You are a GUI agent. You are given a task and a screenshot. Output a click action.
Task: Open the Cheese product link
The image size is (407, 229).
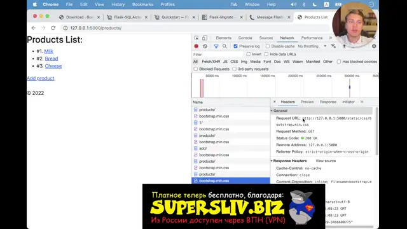(x=53, y=66)
